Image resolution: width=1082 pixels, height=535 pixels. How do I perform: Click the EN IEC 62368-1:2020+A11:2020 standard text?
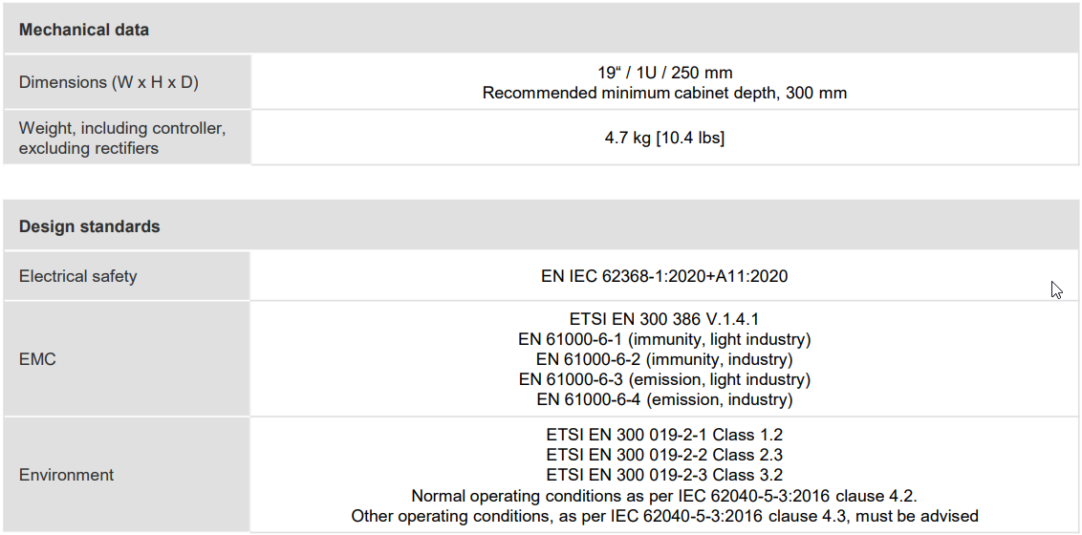tap(664, 276)
